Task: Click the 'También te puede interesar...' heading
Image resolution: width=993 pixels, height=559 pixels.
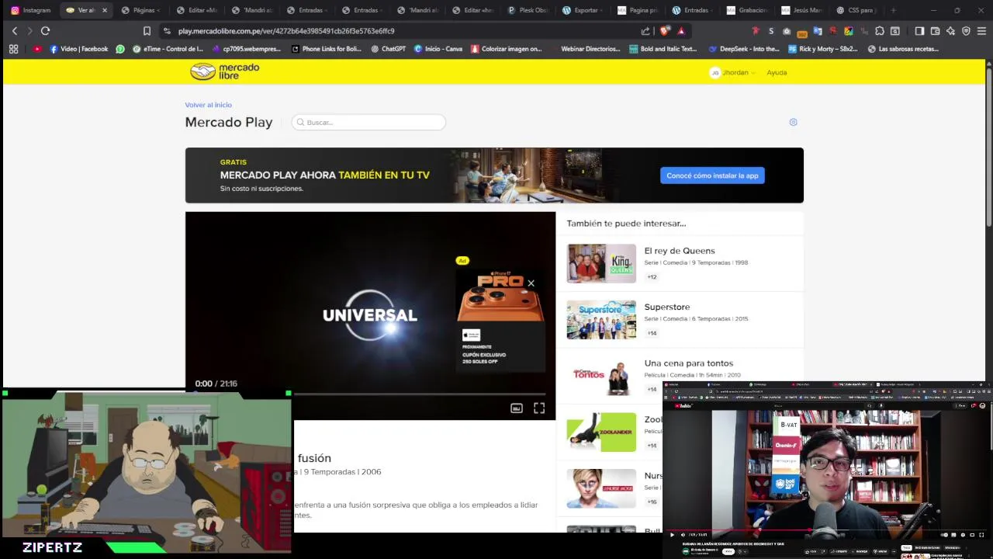Action: point(626,223)
